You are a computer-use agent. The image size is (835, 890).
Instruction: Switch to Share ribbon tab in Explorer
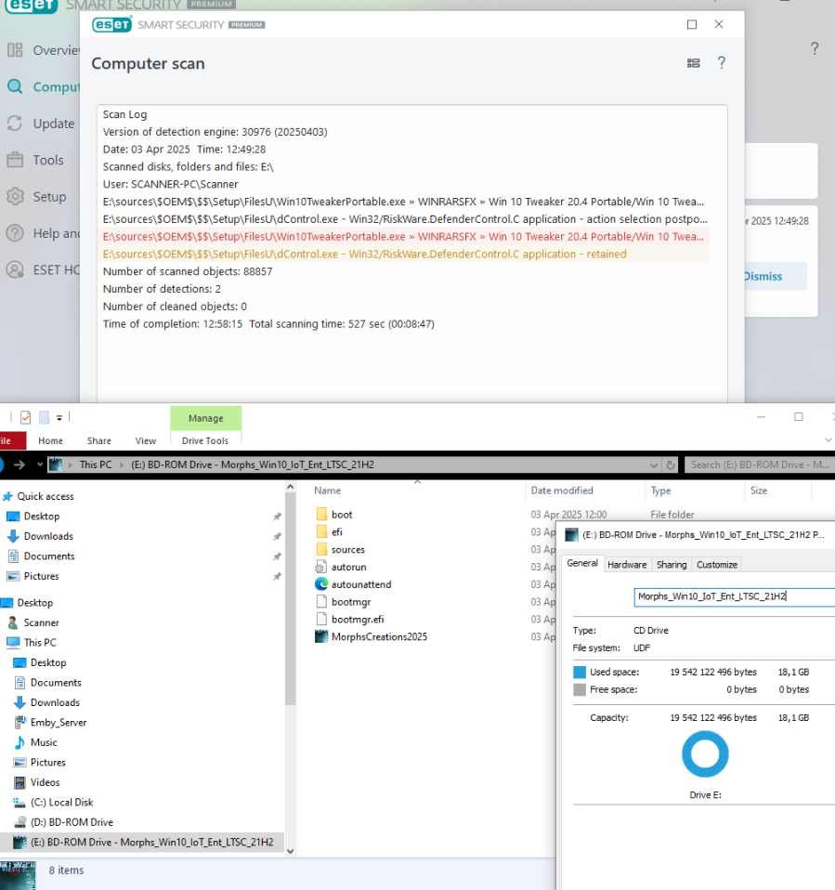click(x=99, y=441)
